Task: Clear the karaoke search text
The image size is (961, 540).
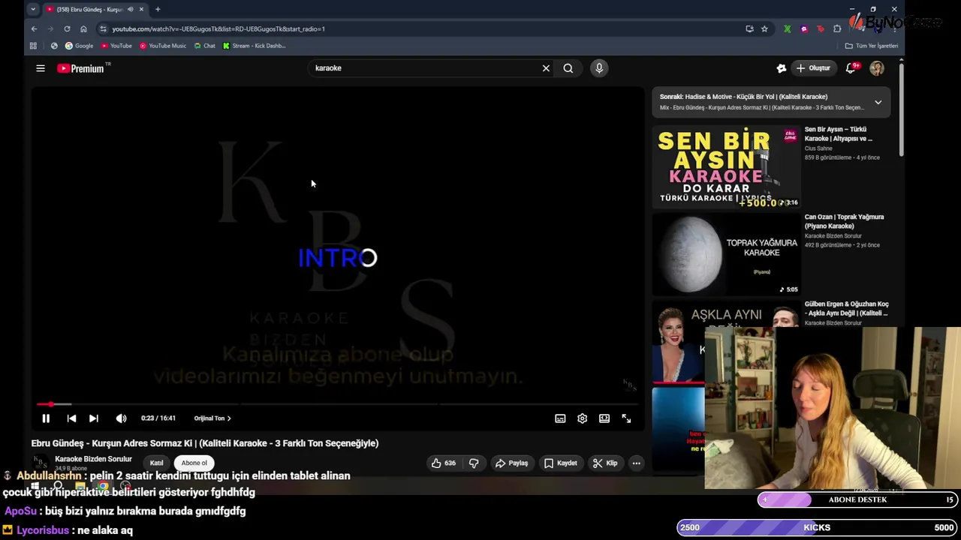Action: [x=546, y=68]
